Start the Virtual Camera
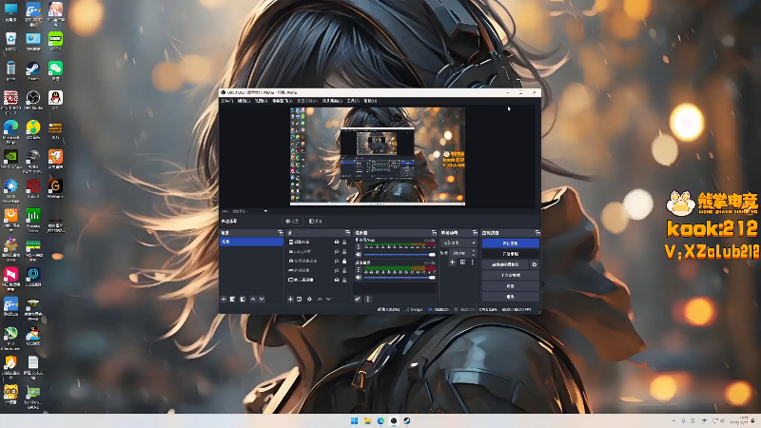The height and width of the screenshot is (428, 761). tap(505, 264)
